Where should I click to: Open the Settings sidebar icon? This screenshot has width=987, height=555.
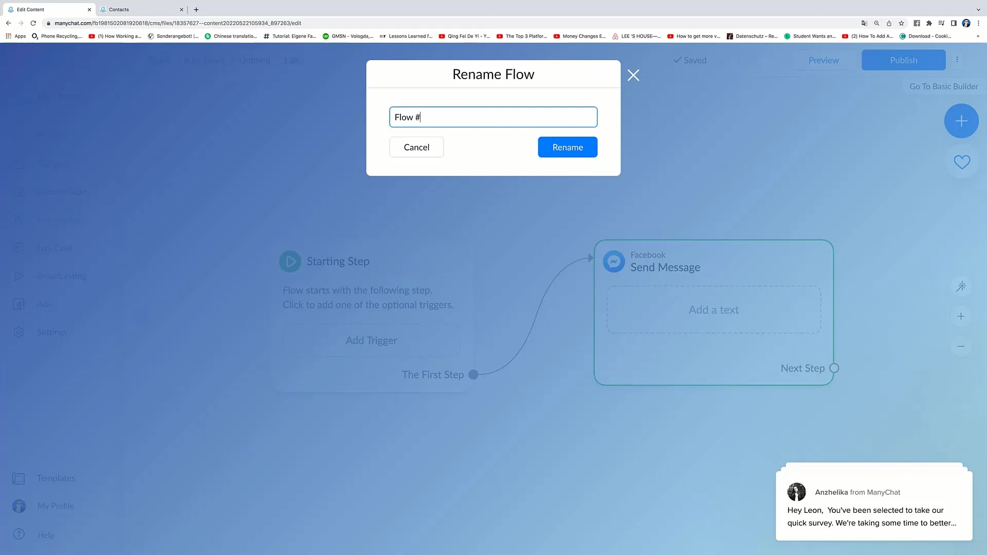19,331
